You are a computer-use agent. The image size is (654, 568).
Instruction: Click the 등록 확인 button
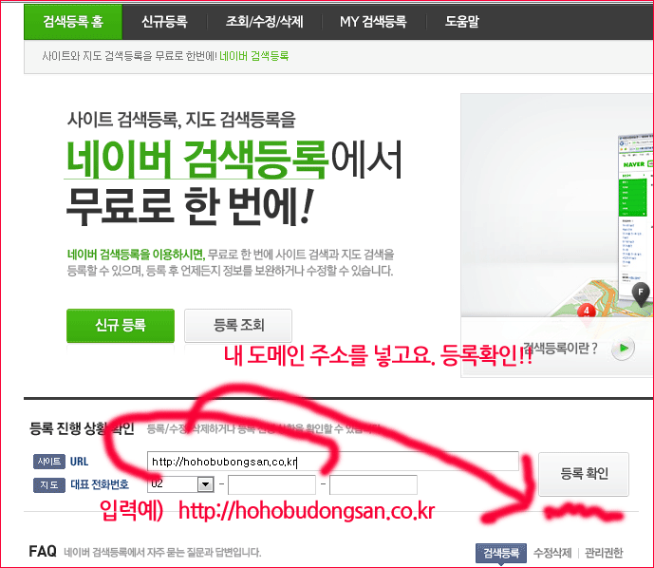[584, 474]
